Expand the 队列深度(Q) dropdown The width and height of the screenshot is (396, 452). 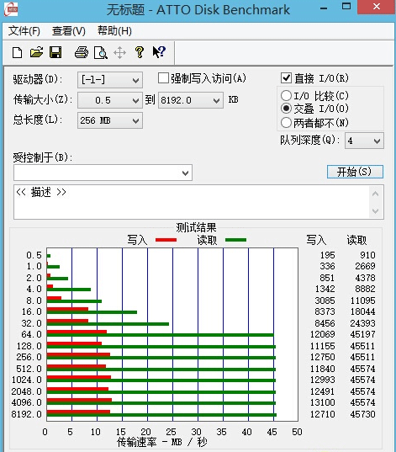point(364,141)
